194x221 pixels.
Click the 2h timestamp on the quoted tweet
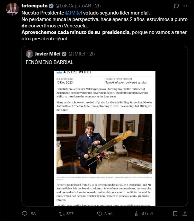(92, 54)
